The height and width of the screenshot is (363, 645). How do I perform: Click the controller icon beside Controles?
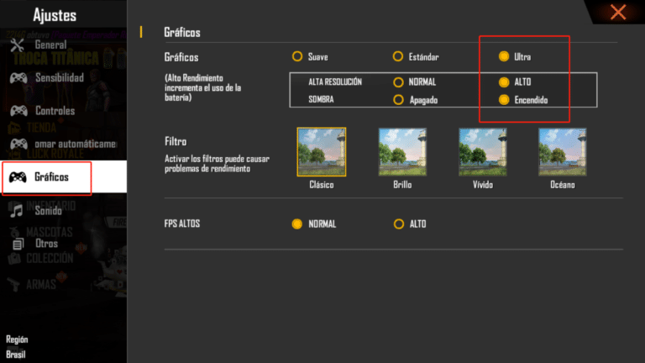click(x=18, y=111)
